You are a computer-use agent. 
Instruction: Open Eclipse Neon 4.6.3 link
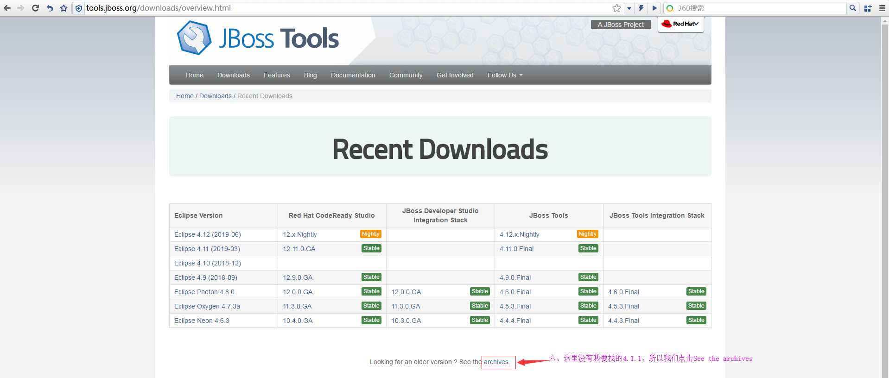pos(202,321)
